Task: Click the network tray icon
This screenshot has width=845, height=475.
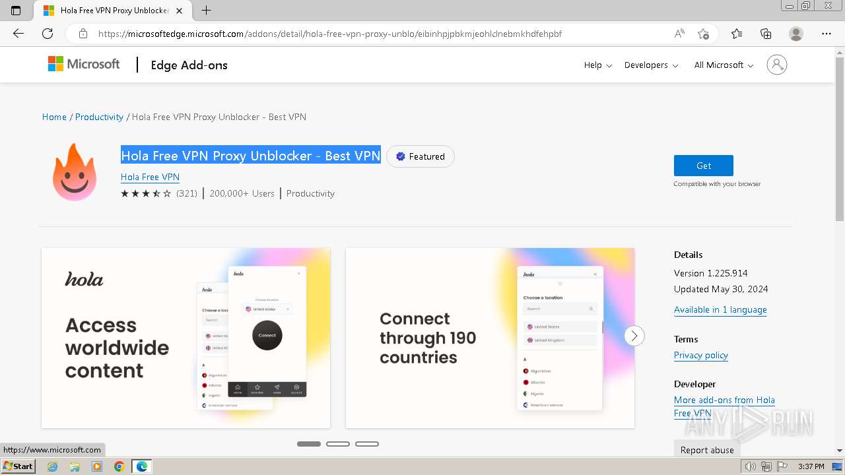Action: coord(767,466)
